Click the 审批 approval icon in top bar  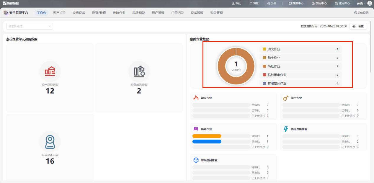click(233, 4)
